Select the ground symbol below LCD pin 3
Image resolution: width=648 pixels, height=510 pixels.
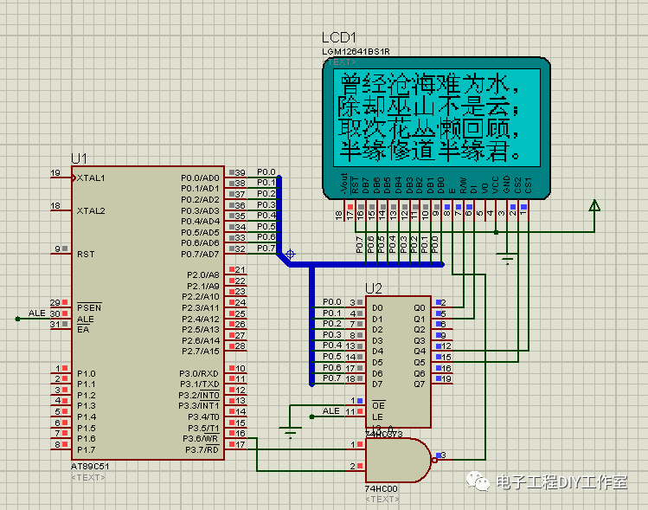[x=507, y=258]
